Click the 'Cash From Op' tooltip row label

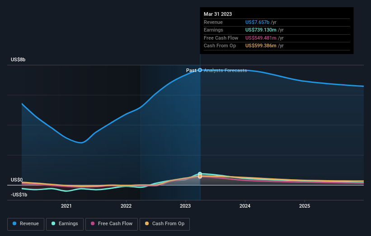tap(220, 46)
